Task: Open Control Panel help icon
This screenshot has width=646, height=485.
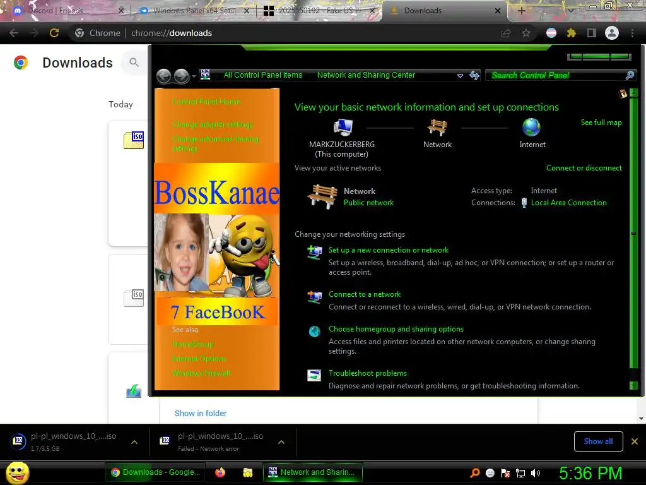Action: (623, 93)
